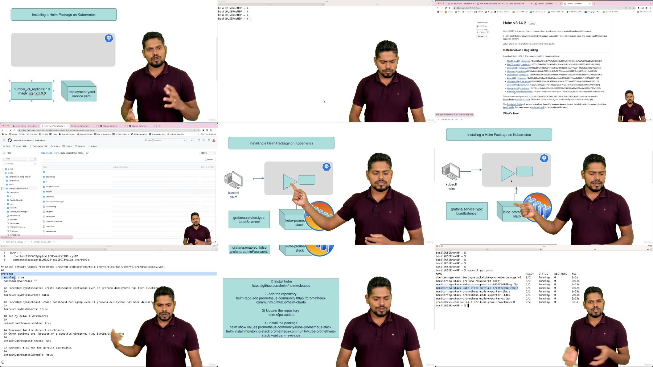Click the Go to file input

tap(20, 164)
